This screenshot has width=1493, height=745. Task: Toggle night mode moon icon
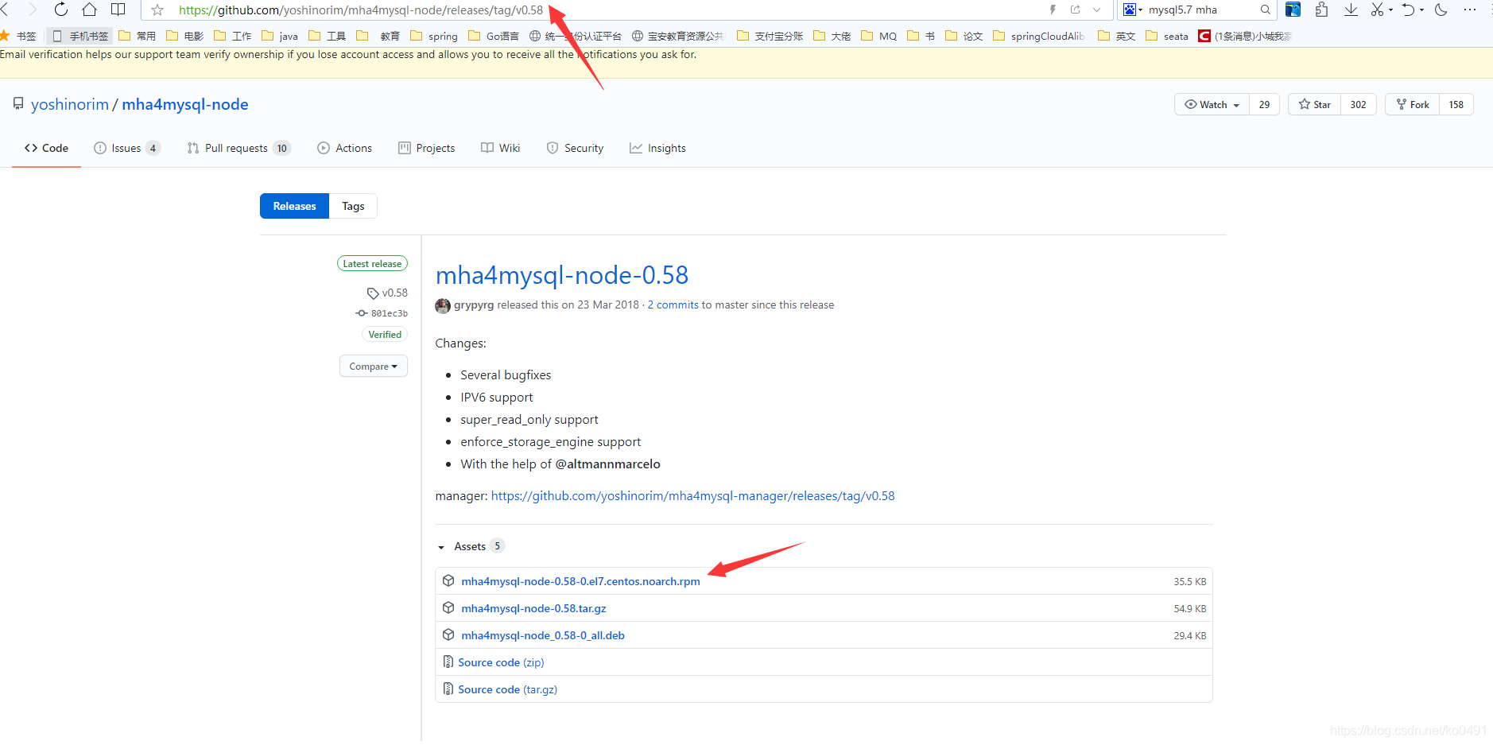(x=1441, y=10)
